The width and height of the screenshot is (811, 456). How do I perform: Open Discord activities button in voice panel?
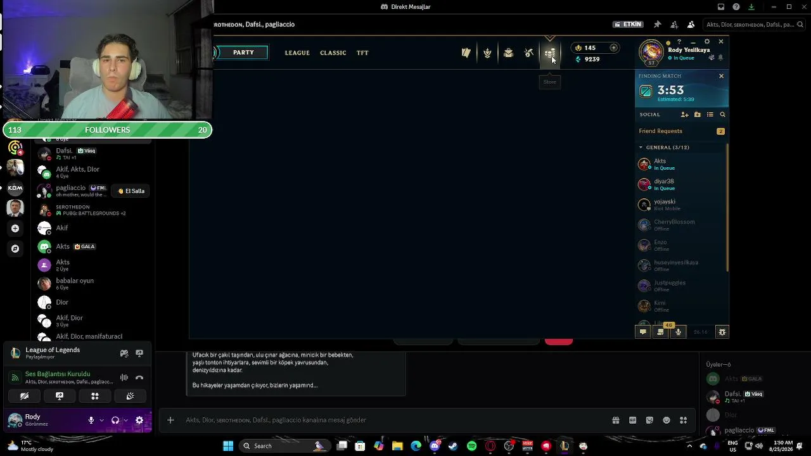point(95,396)
